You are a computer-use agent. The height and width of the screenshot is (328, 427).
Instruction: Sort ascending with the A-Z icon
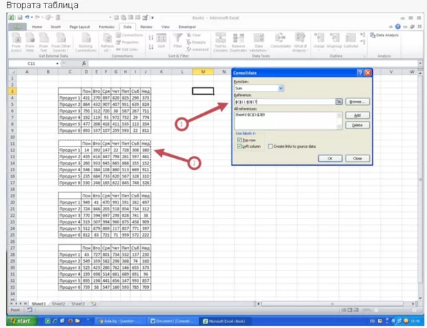151,38
